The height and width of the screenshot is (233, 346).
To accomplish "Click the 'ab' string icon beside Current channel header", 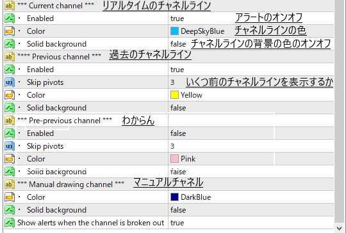I will 10,6.
